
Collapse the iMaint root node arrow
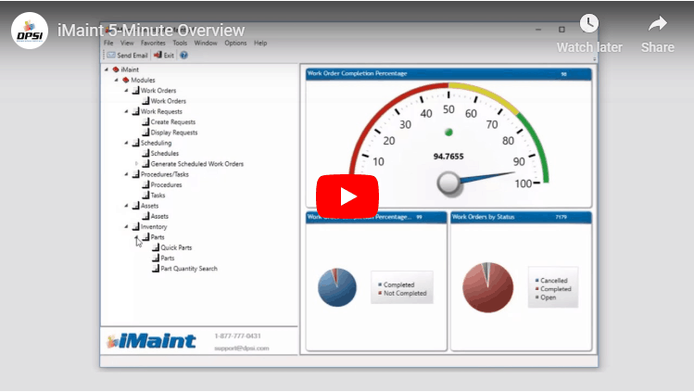click(107, 70)
